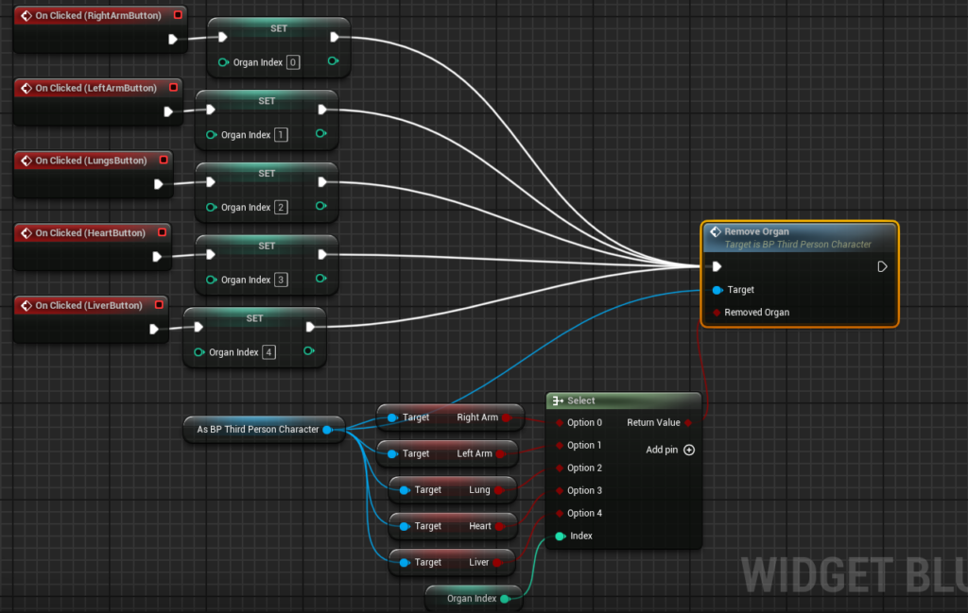Click the Organ Index value field showing 0

coord(293,62)
